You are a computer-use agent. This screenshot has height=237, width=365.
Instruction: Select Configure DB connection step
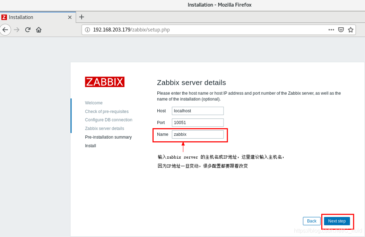(108, 120)
